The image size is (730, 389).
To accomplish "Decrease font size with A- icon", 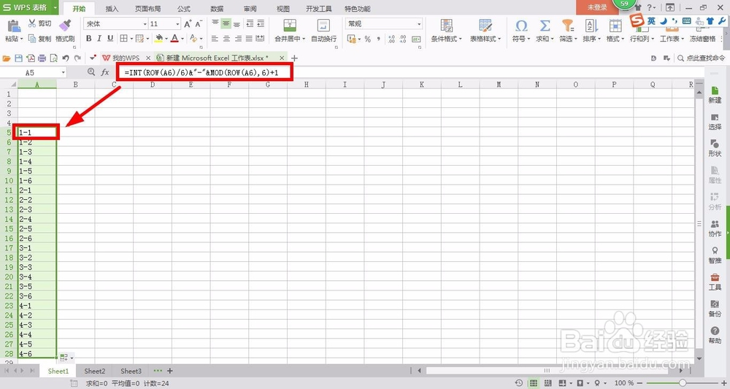I will click(x=199, y=24).
